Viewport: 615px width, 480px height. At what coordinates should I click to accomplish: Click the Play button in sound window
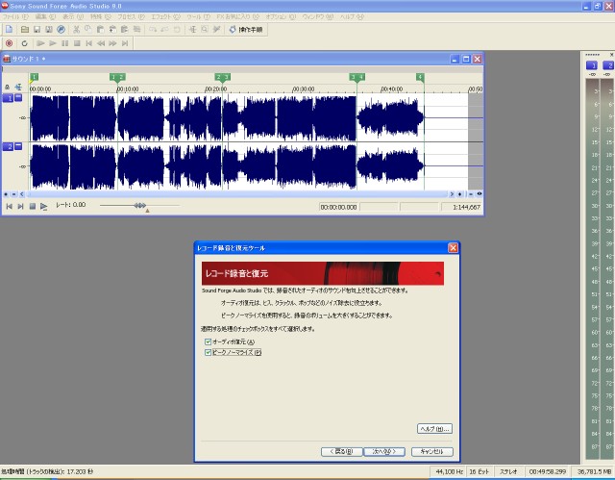tap(43, 206)
